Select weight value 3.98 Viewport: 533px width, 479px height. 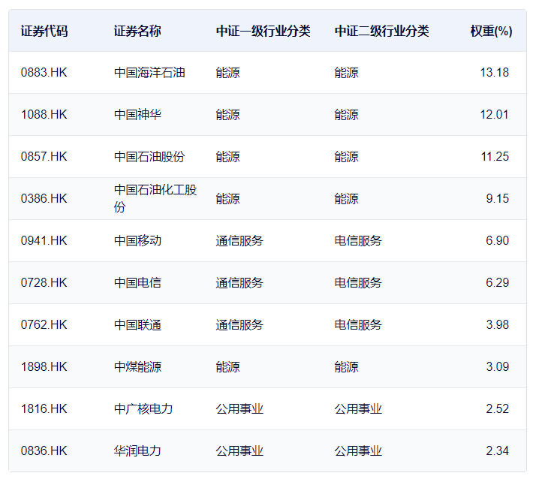497,324
